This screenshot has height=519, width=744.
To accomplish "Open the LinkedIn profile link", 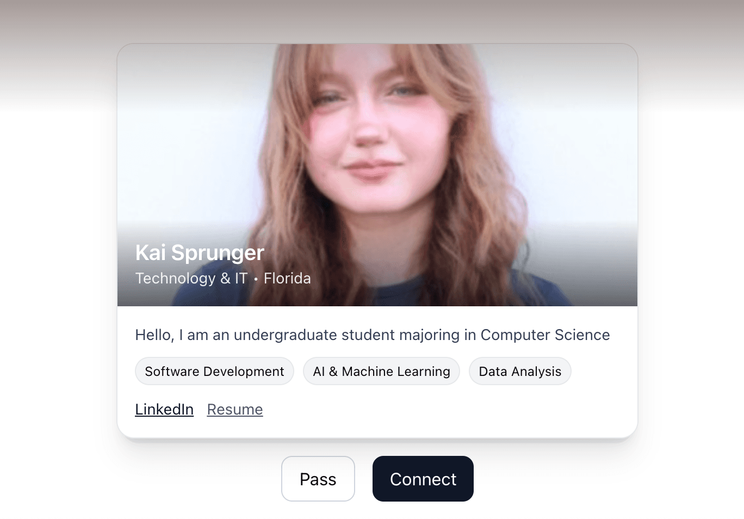I will pyautogui.click(x=164, y=409).
